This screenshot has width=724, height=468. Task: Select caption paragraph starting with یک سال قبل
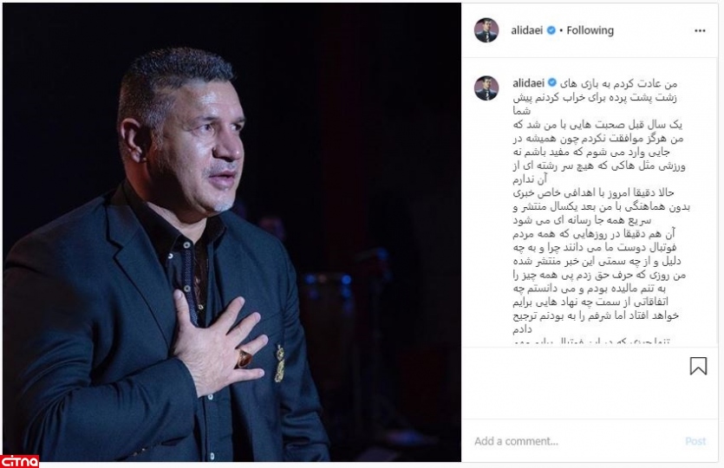(x=599, y=152)
